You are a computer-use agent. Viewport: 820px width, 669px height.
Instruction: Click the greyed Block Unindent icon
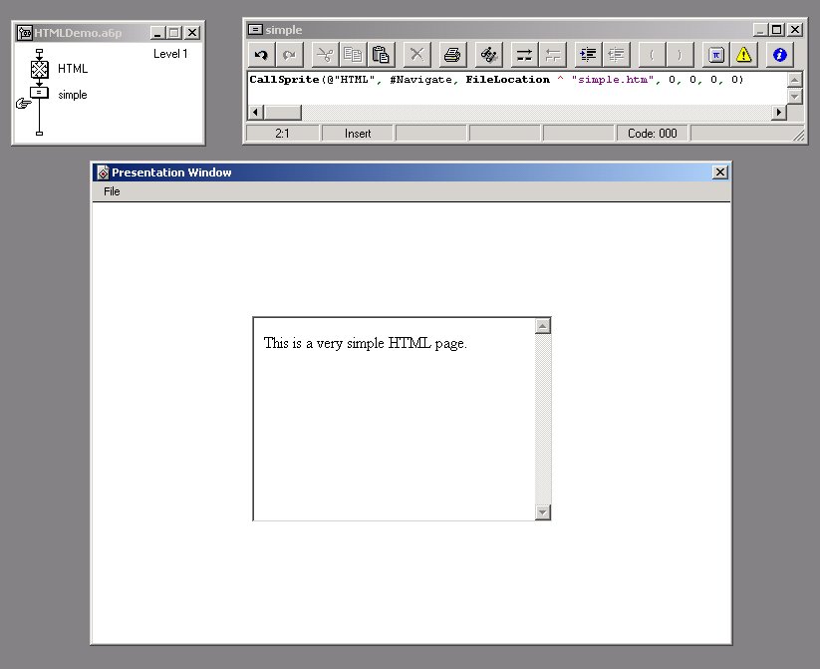(x=616, y=55)
